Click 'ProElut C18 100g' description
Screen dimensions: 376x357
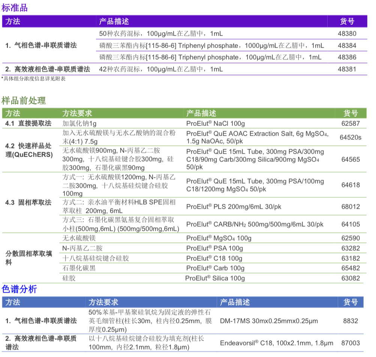click(214, 258)
